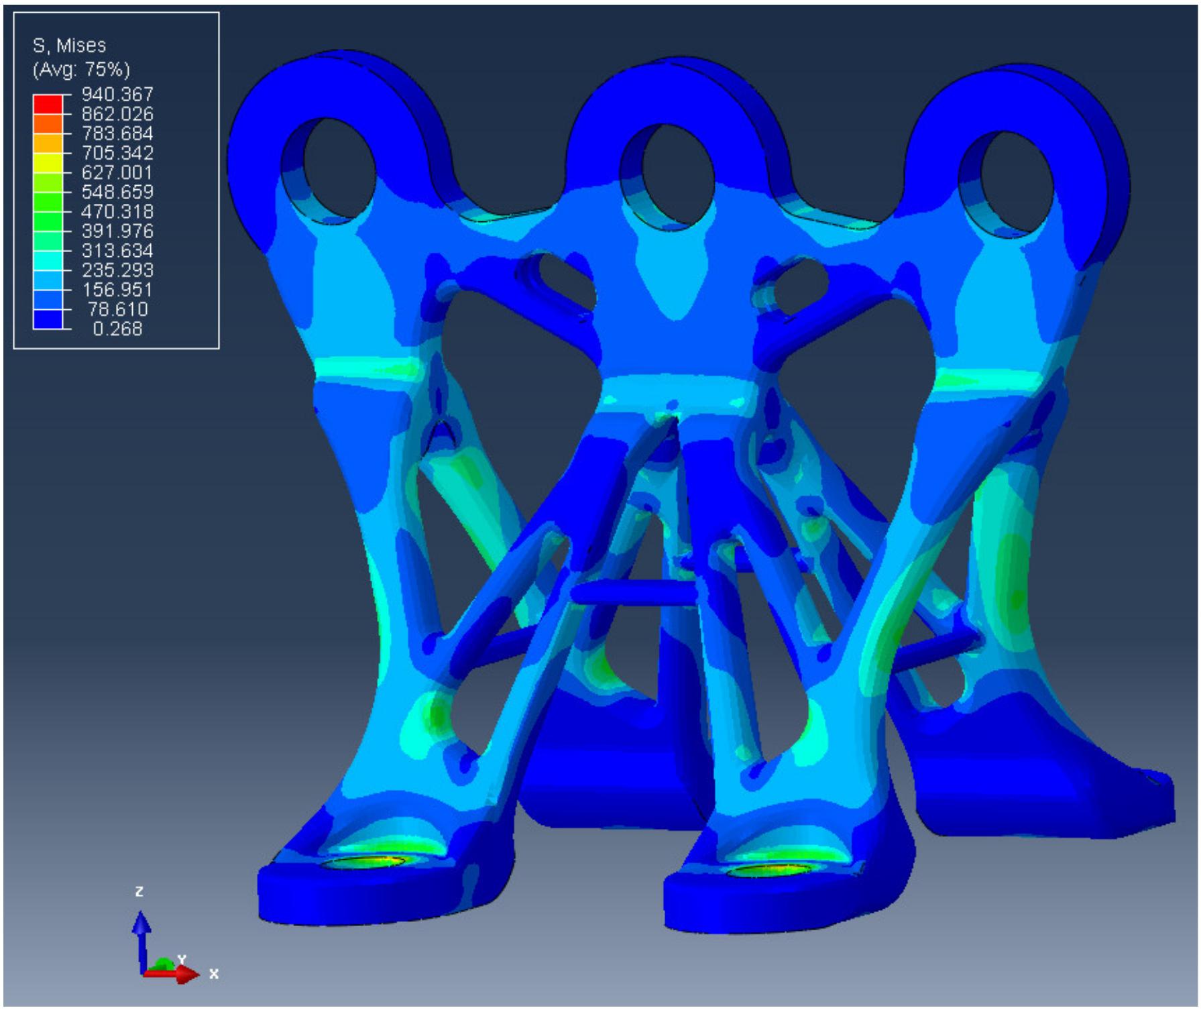The image size is (1201, 1010).
Task: Select the front-left foot bolt hole
Action: pyautogui.click(x=365, y=862)
